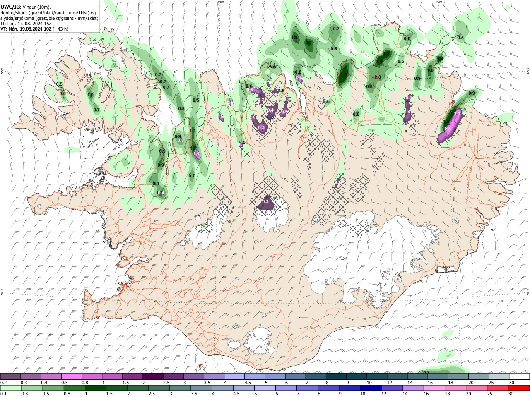
Task: Click the white Mýrdalsjökull glacier near the south coast
Action: 259,341
